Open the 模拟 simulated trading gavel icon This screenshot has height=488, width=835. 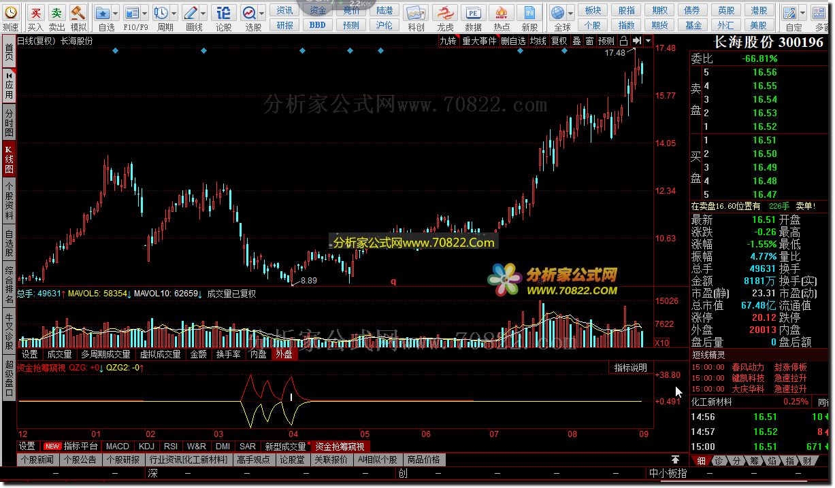(78, 12)
